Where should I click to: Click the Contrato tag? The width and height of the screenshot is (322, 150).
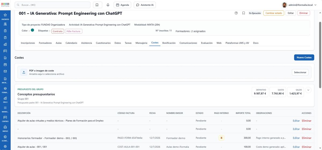[58, 31]
